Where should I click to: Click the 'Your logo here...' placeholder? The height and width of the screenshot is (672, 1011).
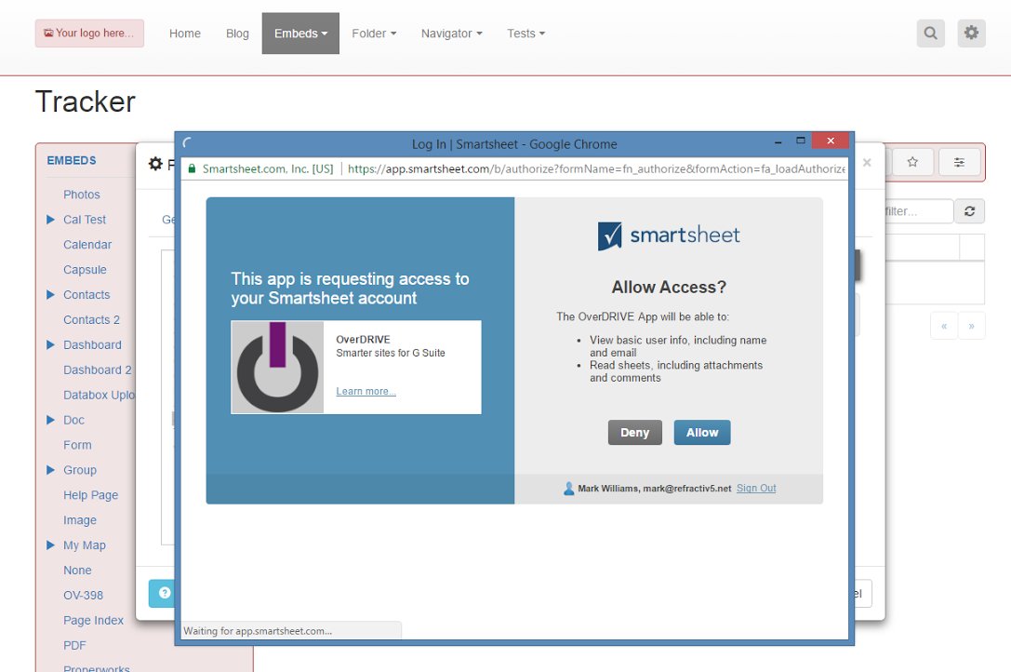(x=89, y=33)
